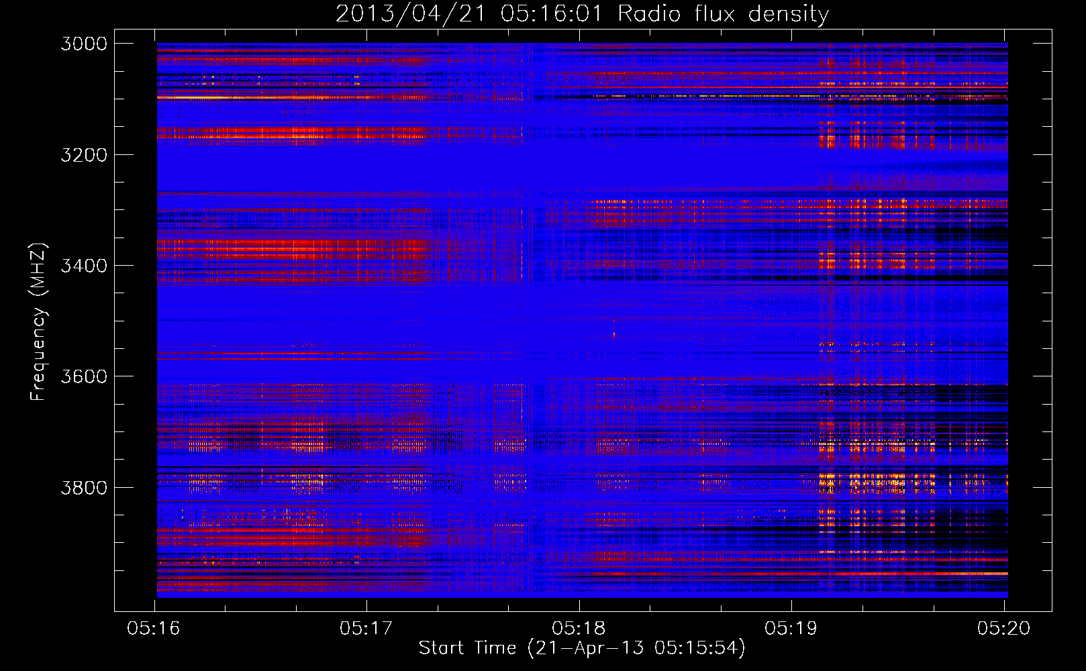1086x671 pixels.
Task: Click the 05:16 time tick label
Action: click(x=154, y=629)
